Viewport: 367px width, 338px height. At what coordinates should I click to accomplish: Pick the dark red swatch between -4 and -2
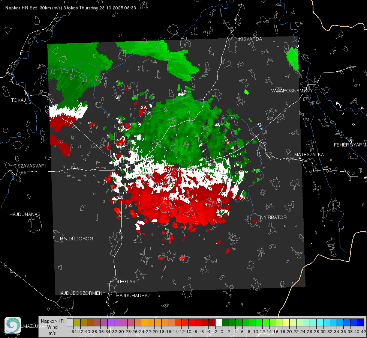click(212, 322)
